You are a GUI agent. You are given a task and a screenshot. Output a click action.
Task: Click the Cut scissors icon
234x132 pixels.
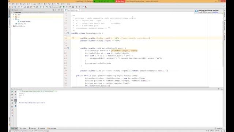click(x=25, y=7)
